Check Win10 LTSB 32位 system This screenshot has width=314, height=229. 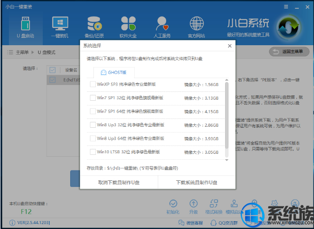(x=93, y=152)
